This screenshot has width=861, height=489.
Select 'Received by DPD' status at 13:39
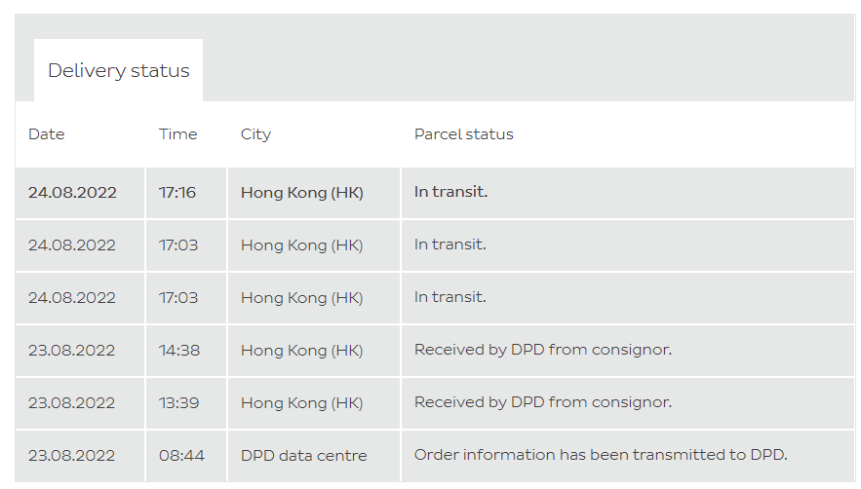click(542, 403)
